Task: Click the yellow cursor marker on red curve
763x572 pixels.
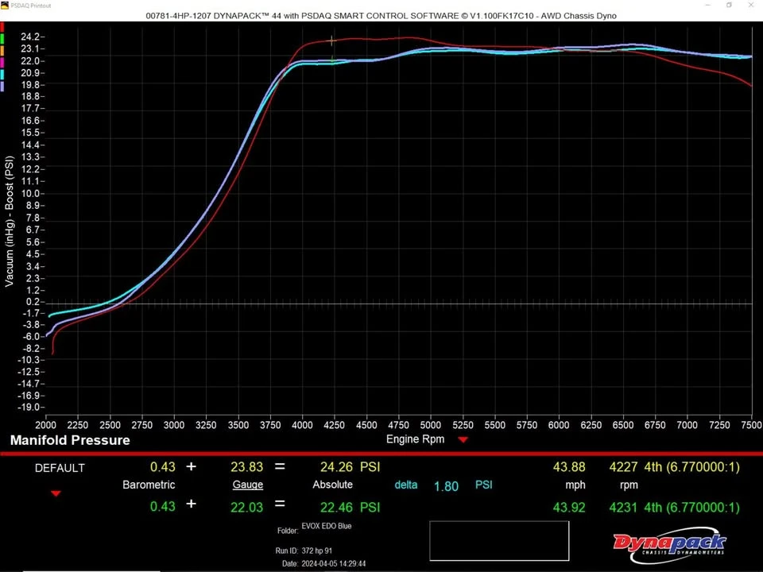Action: [332, 41]
